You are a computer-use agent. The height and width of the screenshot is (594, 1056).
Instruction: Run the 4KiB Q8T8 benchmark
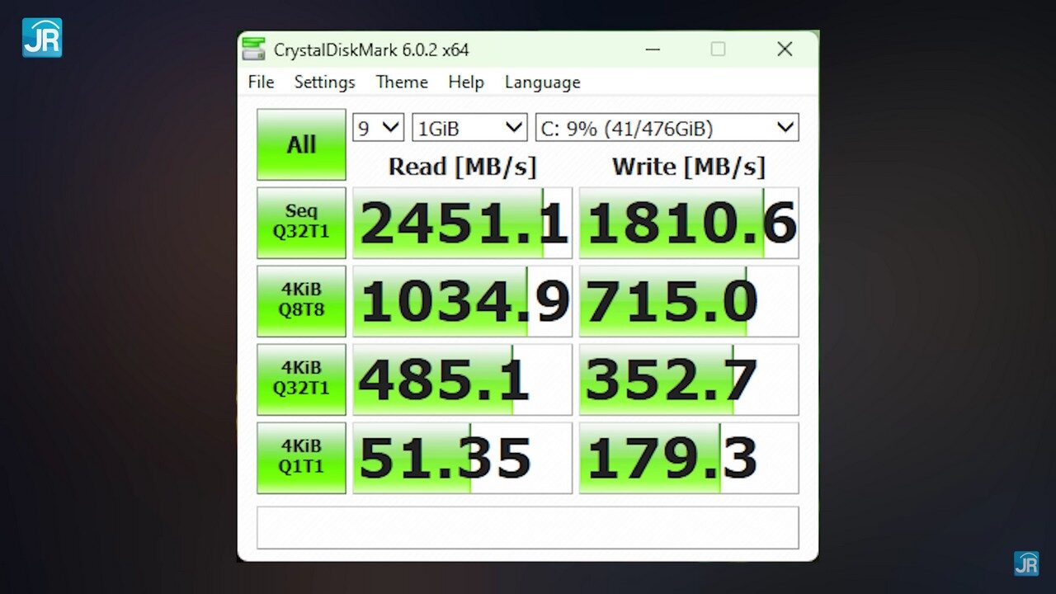[x=301, y=300]
